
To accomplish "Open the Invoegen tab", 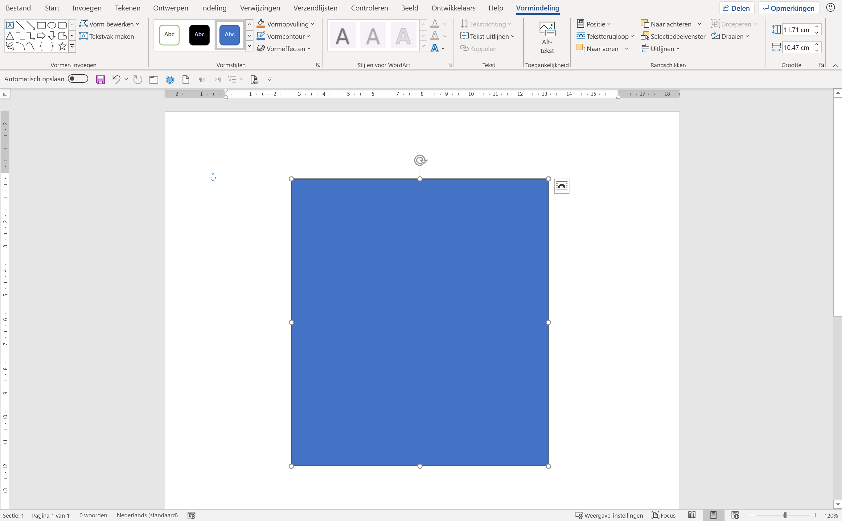I will [87, 8].
